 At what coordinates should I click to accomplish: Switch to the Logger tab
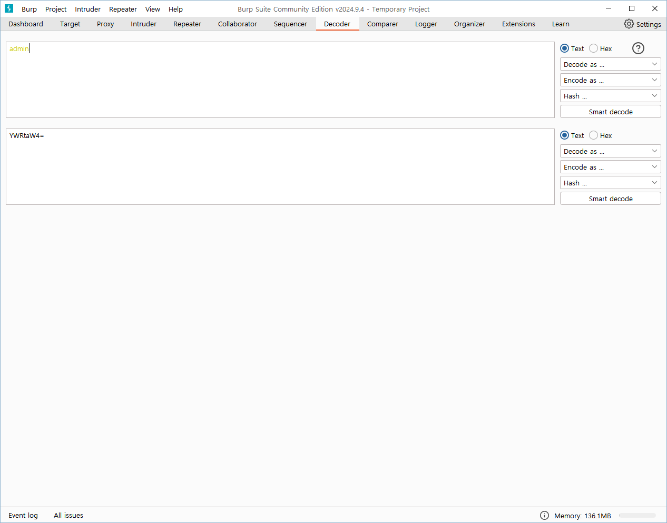click(426, 24)
